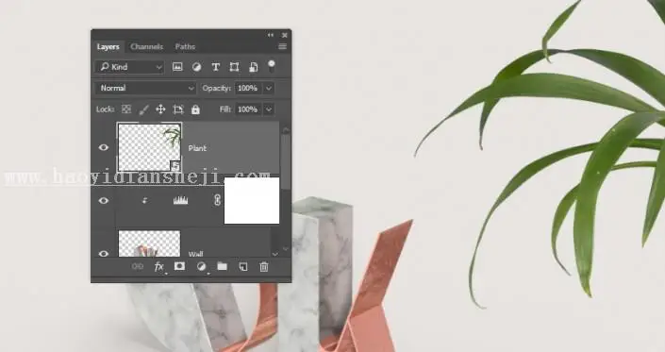Screen dimensions: 665x352
Task: Filter for type layers icon
Action: pos(215,67)
